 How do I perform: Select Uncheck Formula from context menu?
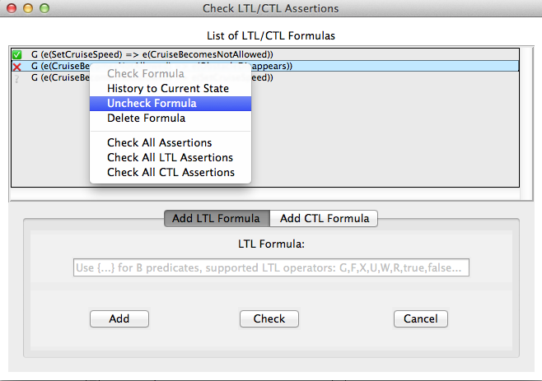(x=152, y=103)
